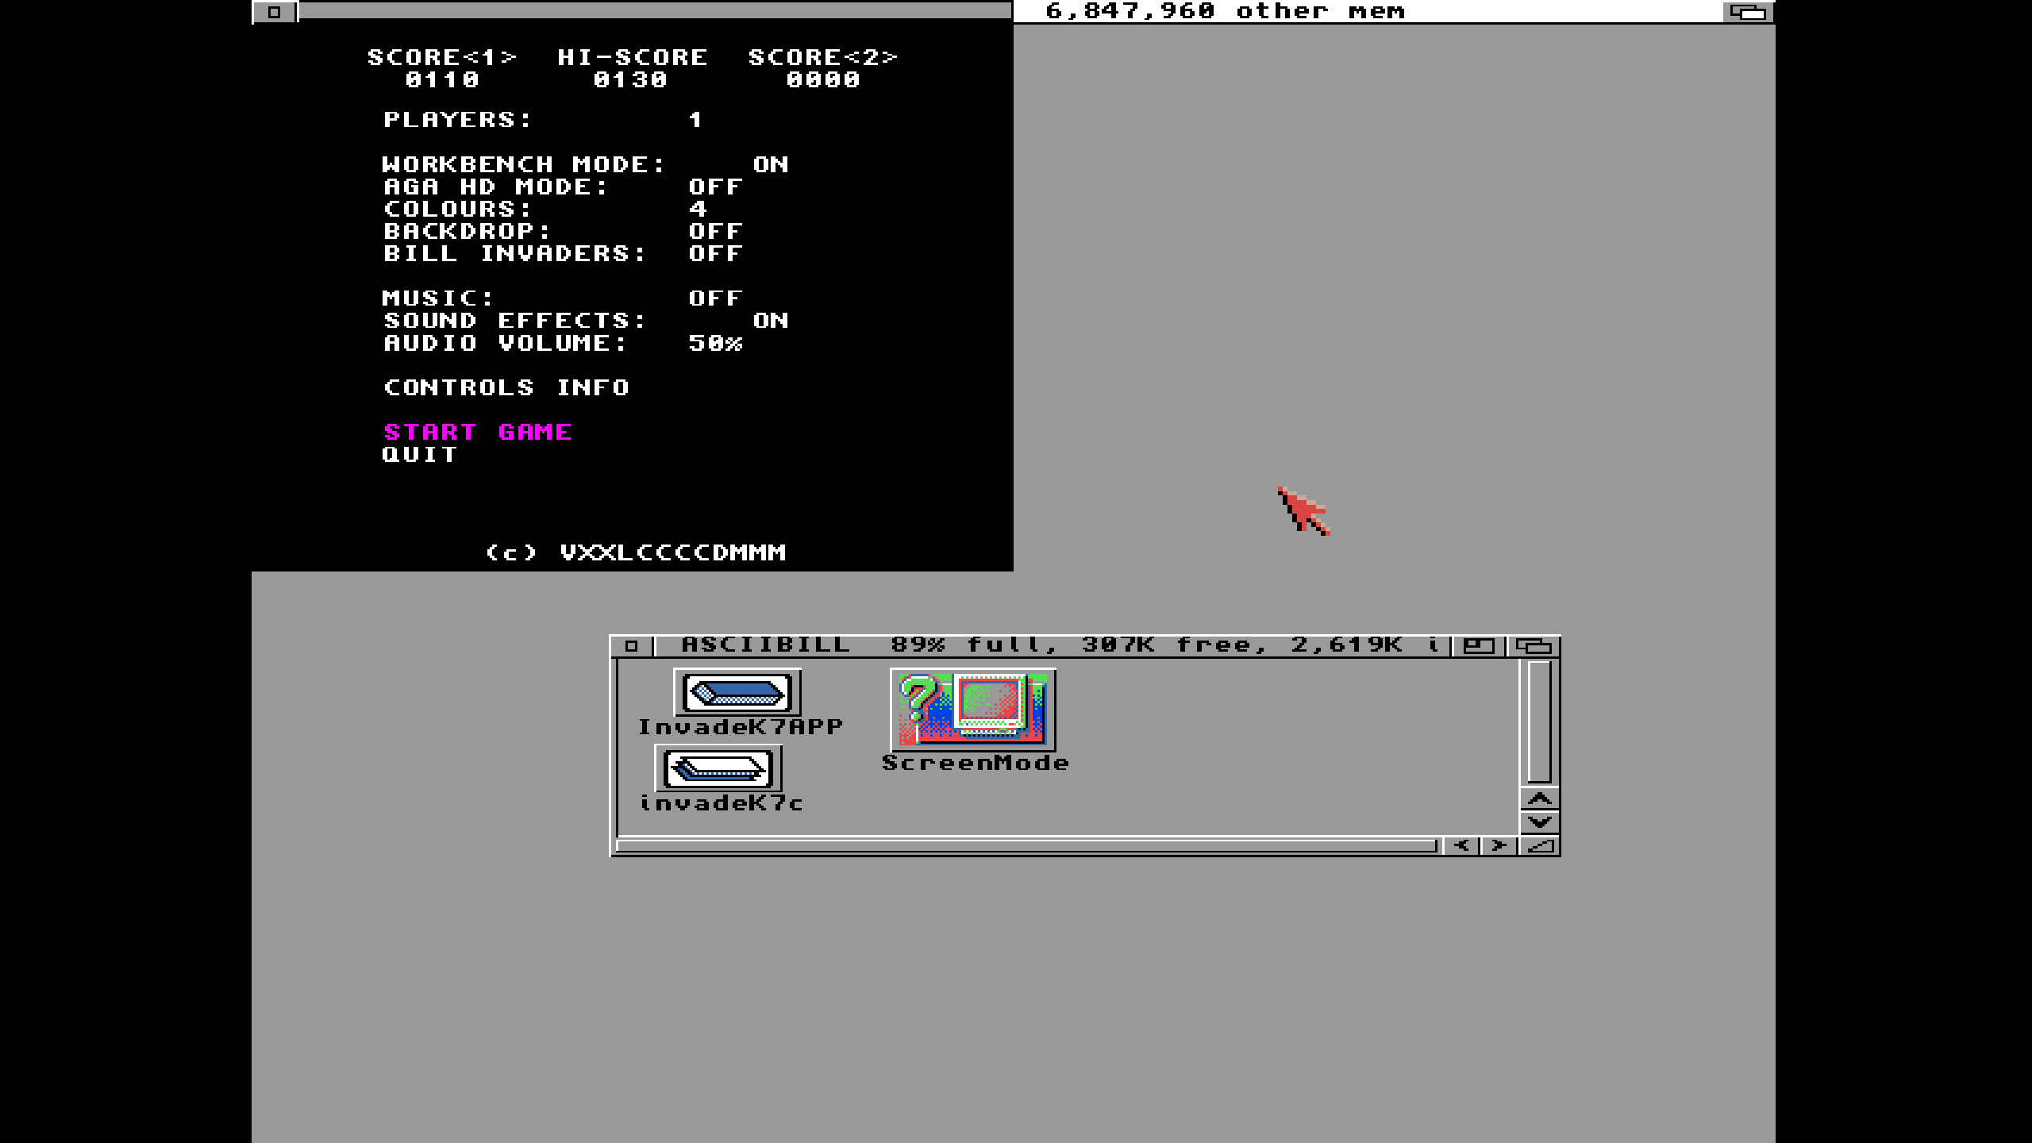
Task: Toggle the Bill Invaders OFF option
Action: (715, 254)
